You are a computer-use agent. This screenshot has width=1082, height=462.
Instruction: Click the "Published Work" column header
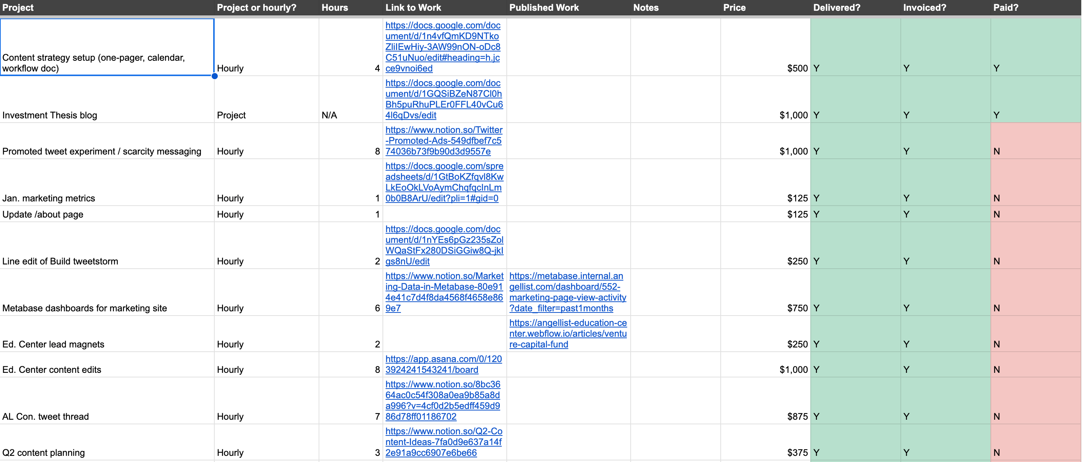click(544, 8)
